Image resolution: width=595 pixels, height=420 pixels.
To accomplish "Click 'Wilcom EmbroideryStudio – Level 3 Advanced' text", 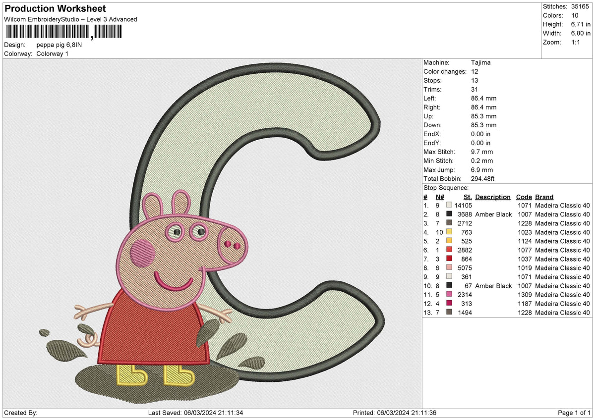I will (70, 19).
